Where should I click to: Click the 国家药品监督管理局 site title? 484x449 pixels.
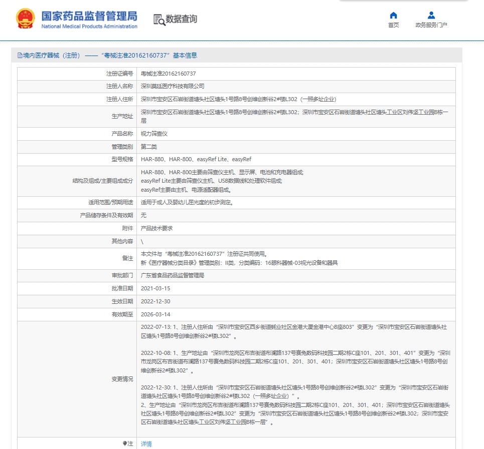pos(89,16)
